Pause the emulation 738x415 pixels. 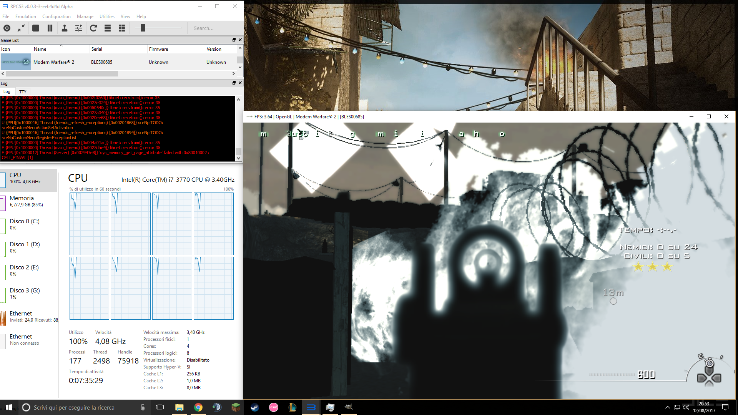point(50,28)
